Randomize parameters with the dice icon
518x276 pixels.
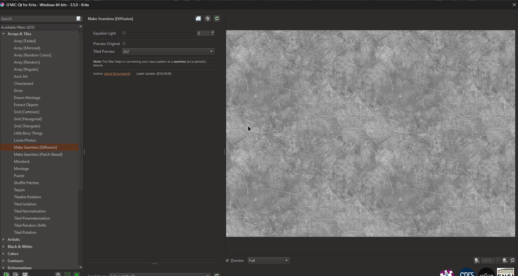point(208,19)
